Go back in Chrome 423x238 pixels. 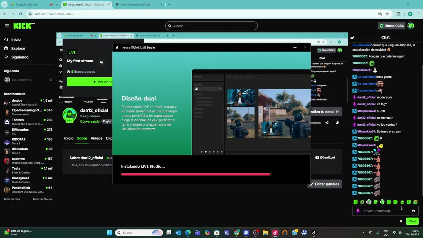point(5,14)
